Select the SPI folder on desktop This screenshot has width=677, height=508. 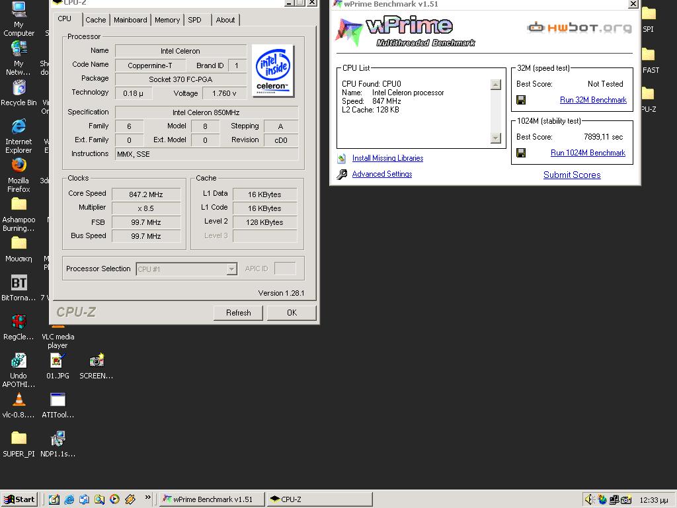click(x=648, y=20)
